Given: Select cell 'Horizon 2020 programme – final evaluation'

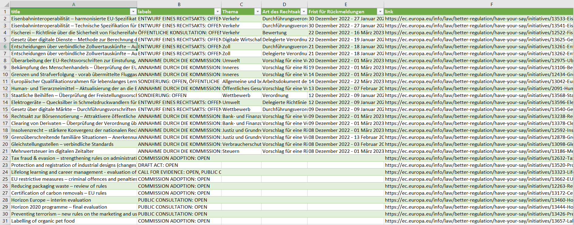Looking at the screenshot, I should pos(73,207).
